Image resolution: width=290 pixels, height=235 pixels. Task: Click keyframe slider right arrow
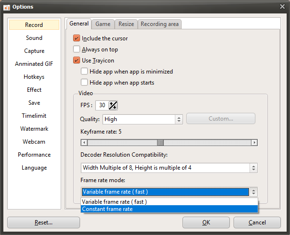point(254,143)
